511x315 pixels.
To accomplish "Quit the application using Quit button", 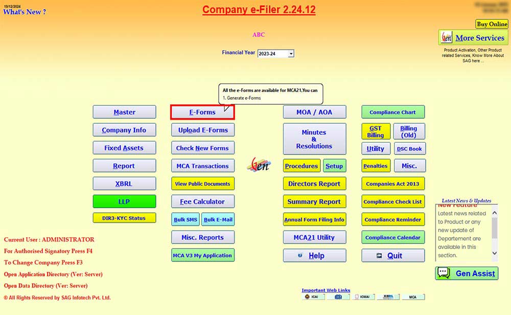I will (x=393, y=256).
